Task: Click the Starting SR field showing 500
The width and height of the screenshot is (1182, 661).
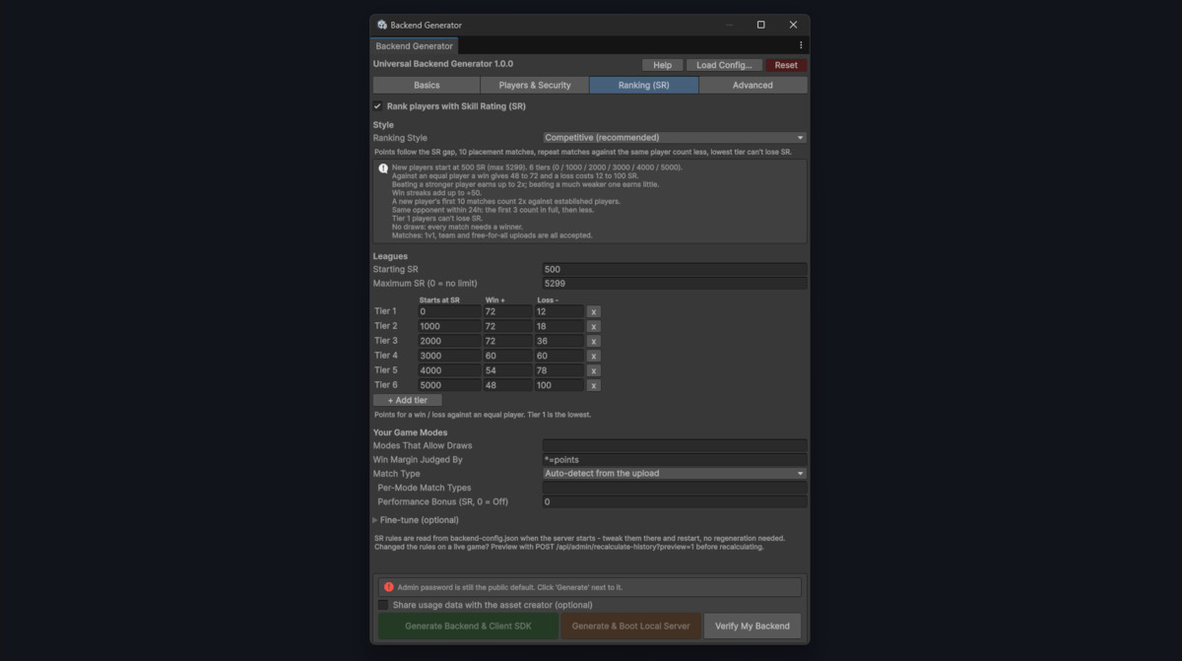Action: coord(675,270)
